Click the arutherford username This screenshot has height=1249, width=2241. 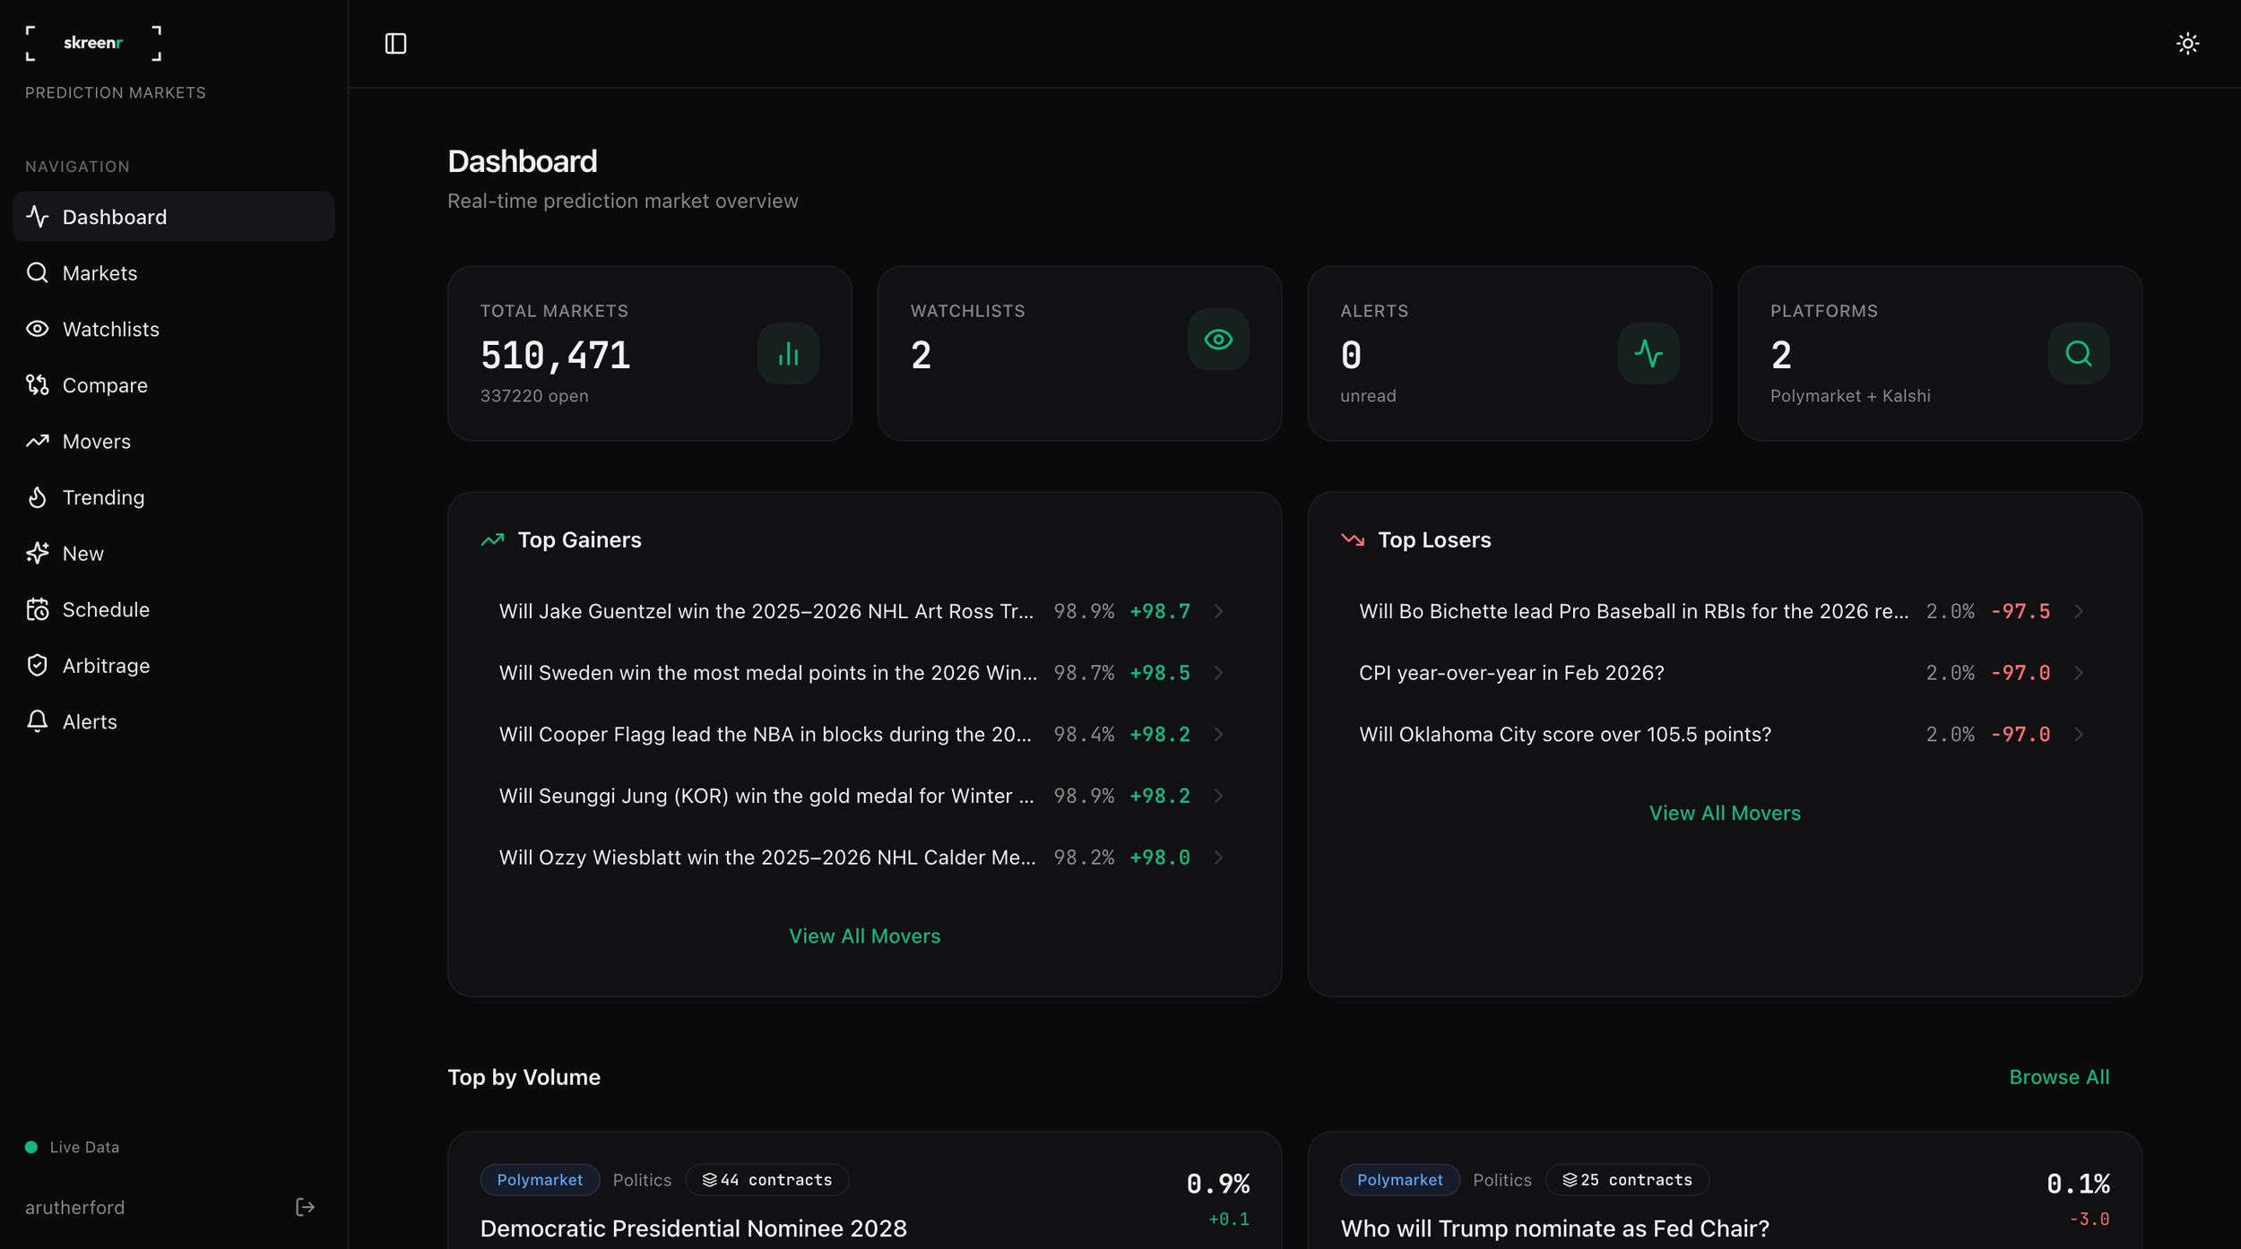(74, 1207)
